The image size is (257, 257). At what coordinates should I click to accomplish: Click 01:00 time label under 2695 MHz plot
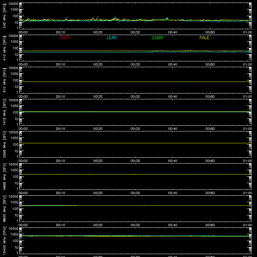(x=247, y=161)
